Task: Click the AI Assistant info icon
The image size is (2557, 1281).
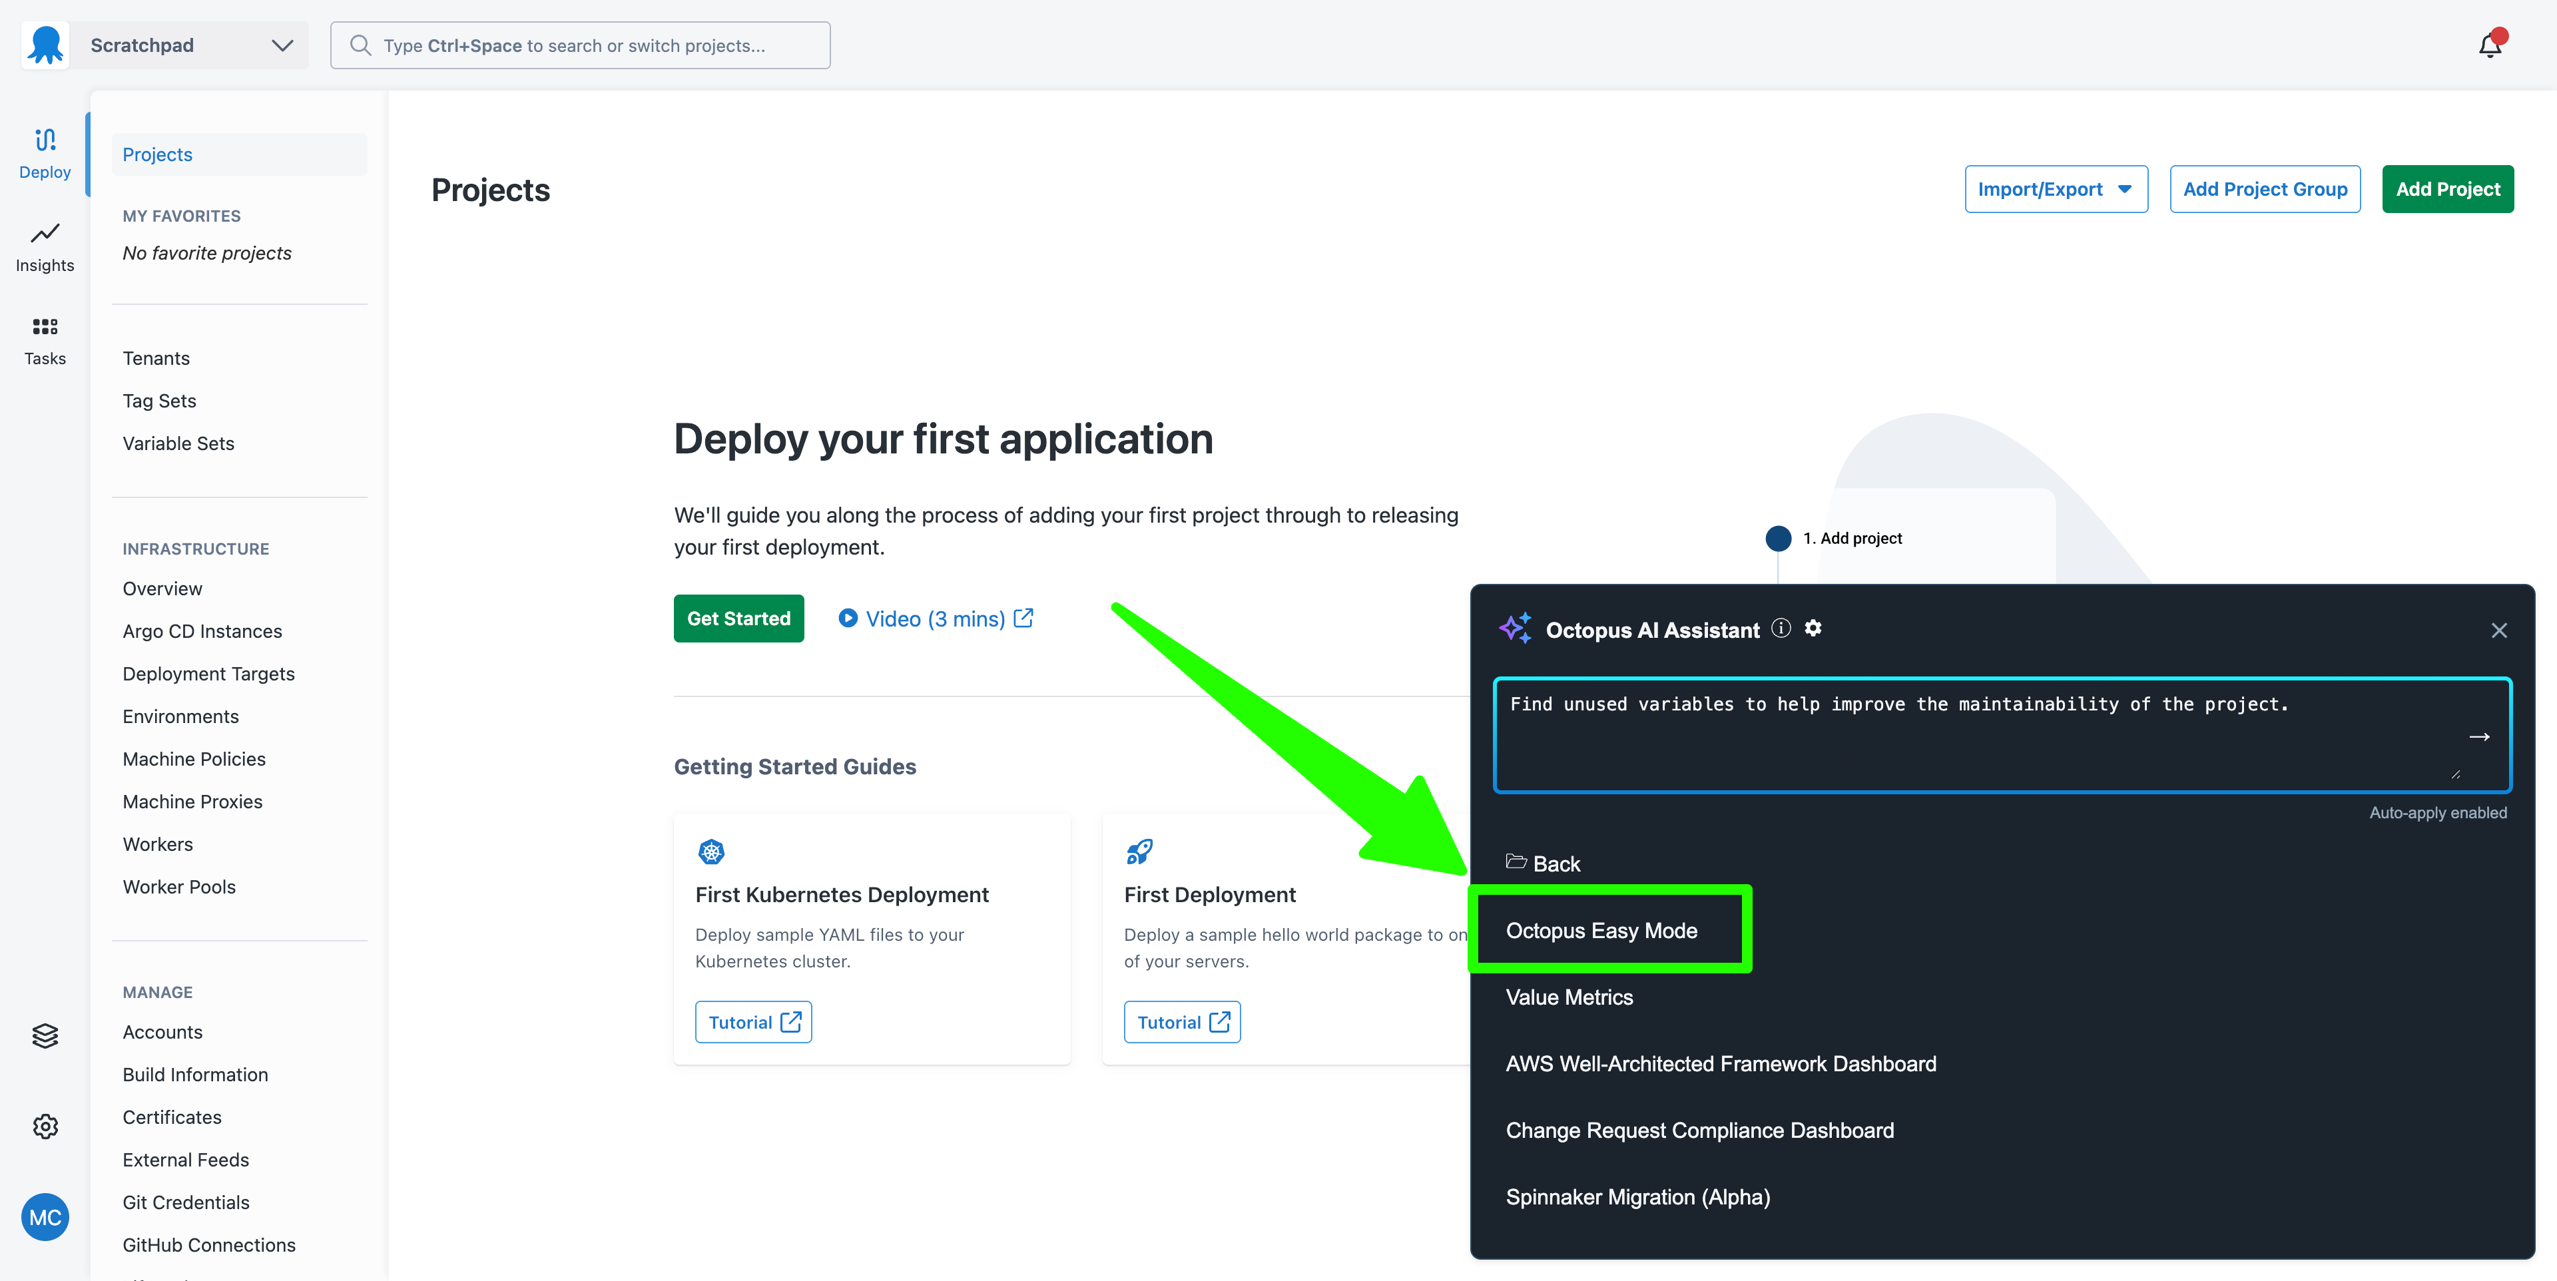Action: coord(1781,628)
